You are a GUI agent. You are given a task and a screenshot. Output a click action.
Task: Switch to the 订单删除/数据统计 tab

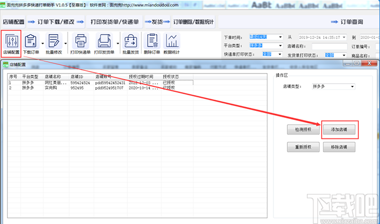coord(193,22)
